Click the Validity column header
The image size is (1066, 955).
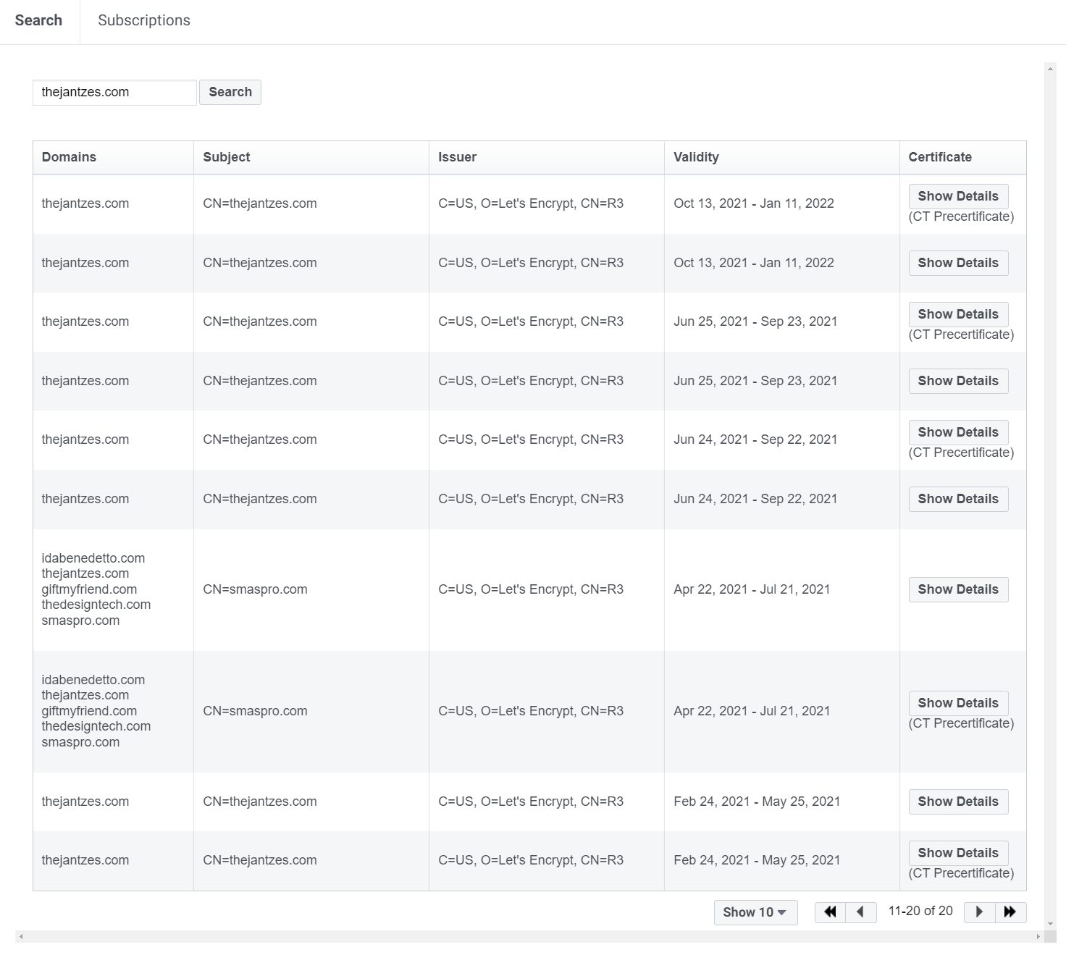coord(782,157)
